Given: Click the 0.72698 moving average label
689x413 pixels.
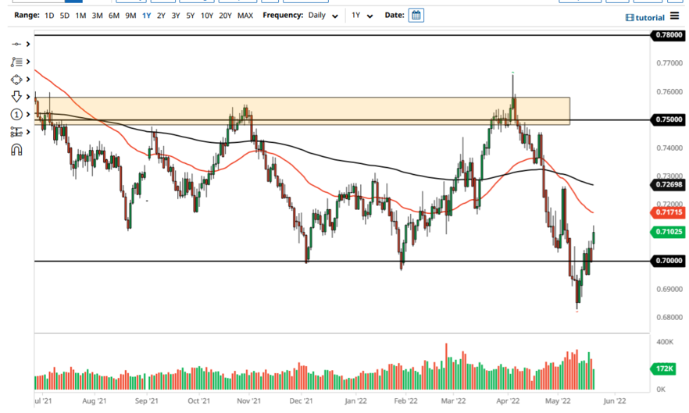Looking at the screenshot, I should (668, 184).
